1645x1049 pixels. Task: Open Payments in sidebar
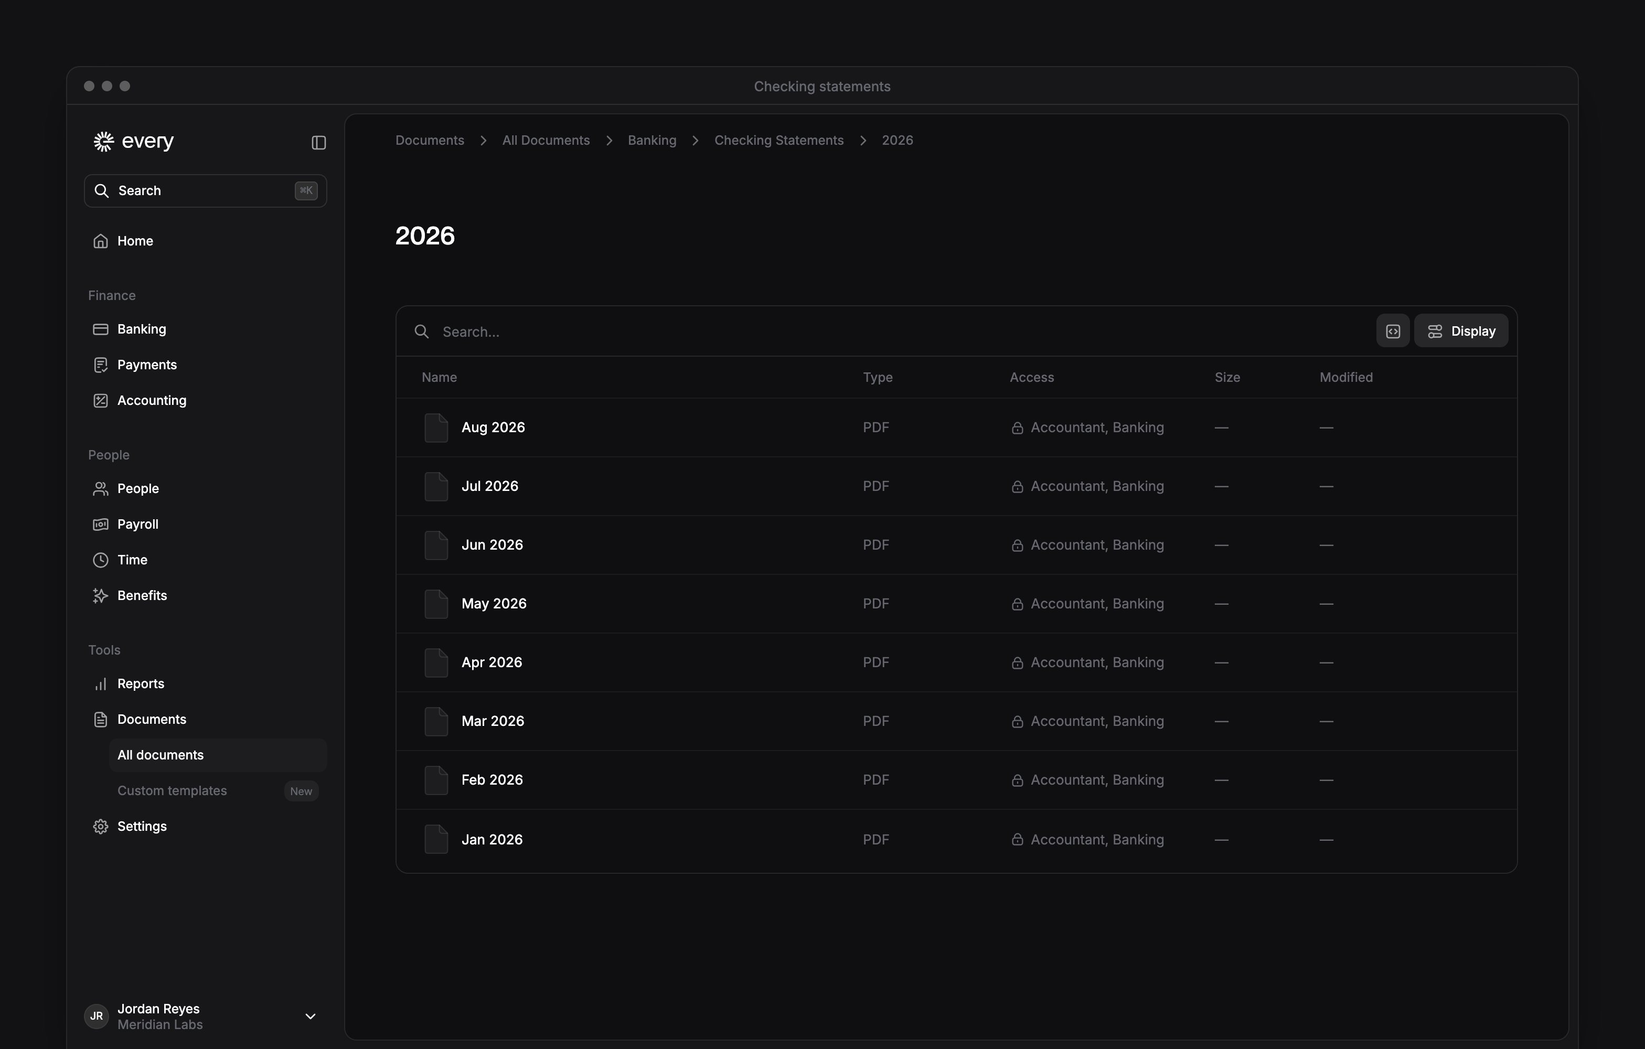coord(205,365)
